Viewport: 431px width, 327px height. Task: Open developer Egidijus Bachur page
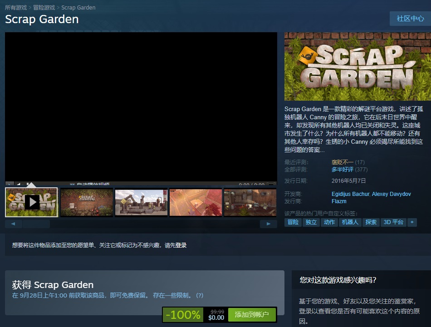(x=350, y=194)
